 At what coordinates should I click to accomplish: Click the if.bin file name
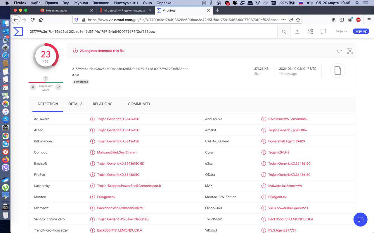[76, 75]
